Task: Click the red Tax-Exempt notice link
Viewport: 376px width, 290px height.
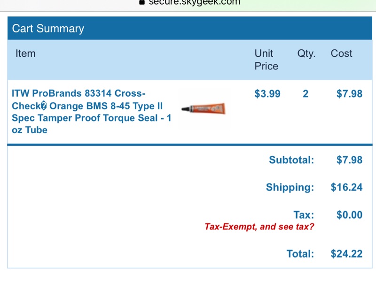Action: [x=259, y=227]
